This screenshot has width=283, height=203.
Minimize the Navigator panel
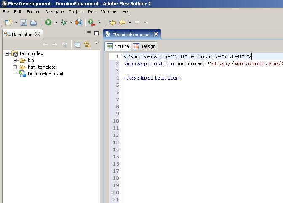click(x=89, y=32)
